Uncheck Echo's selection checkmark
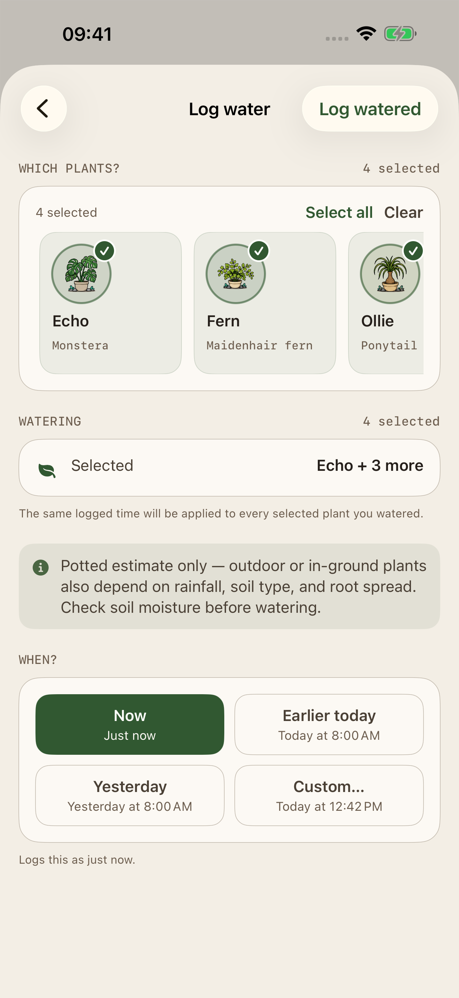The width and height of the screenshot is (459, 998). point(105,251)
